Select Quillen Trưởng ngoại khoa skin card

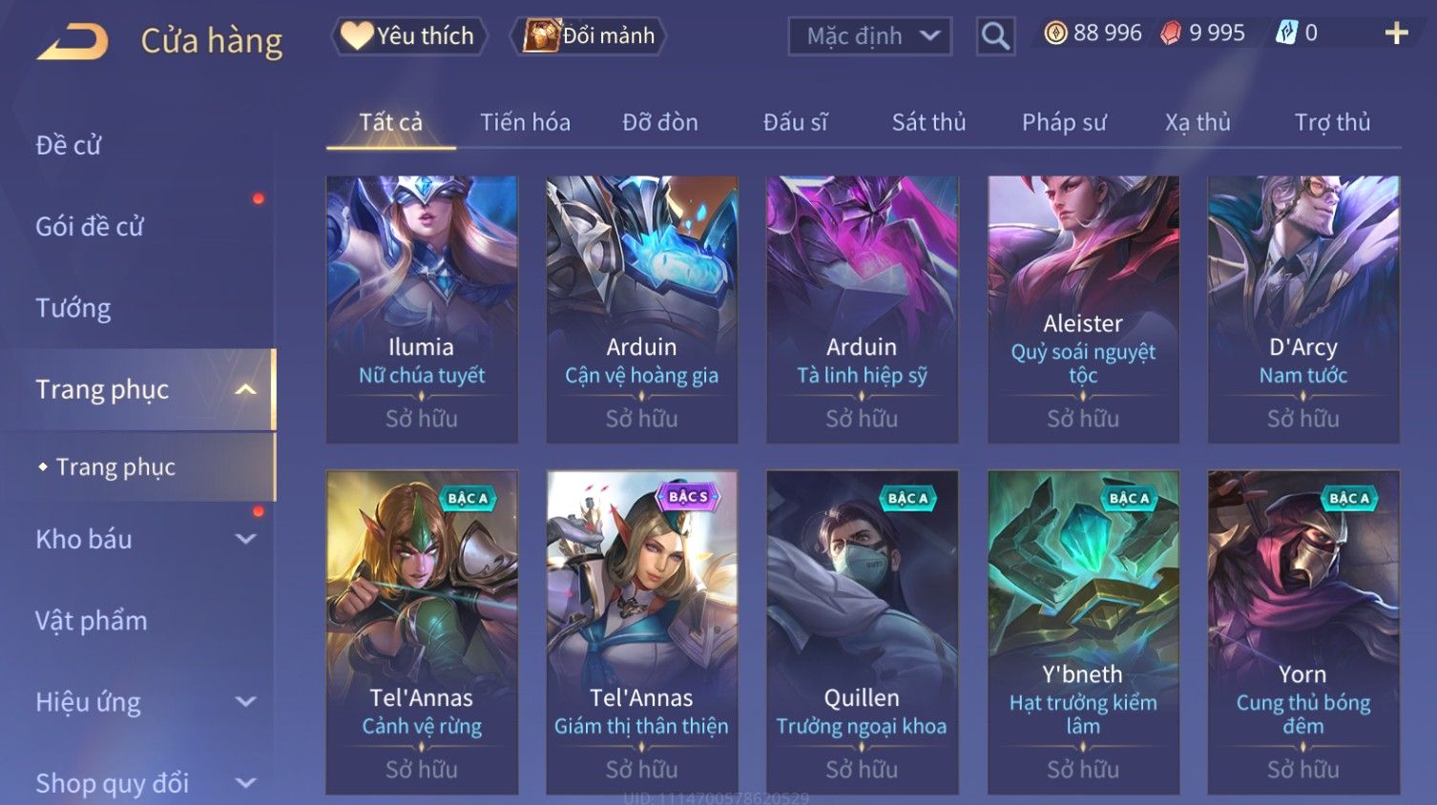pos(862,631)
